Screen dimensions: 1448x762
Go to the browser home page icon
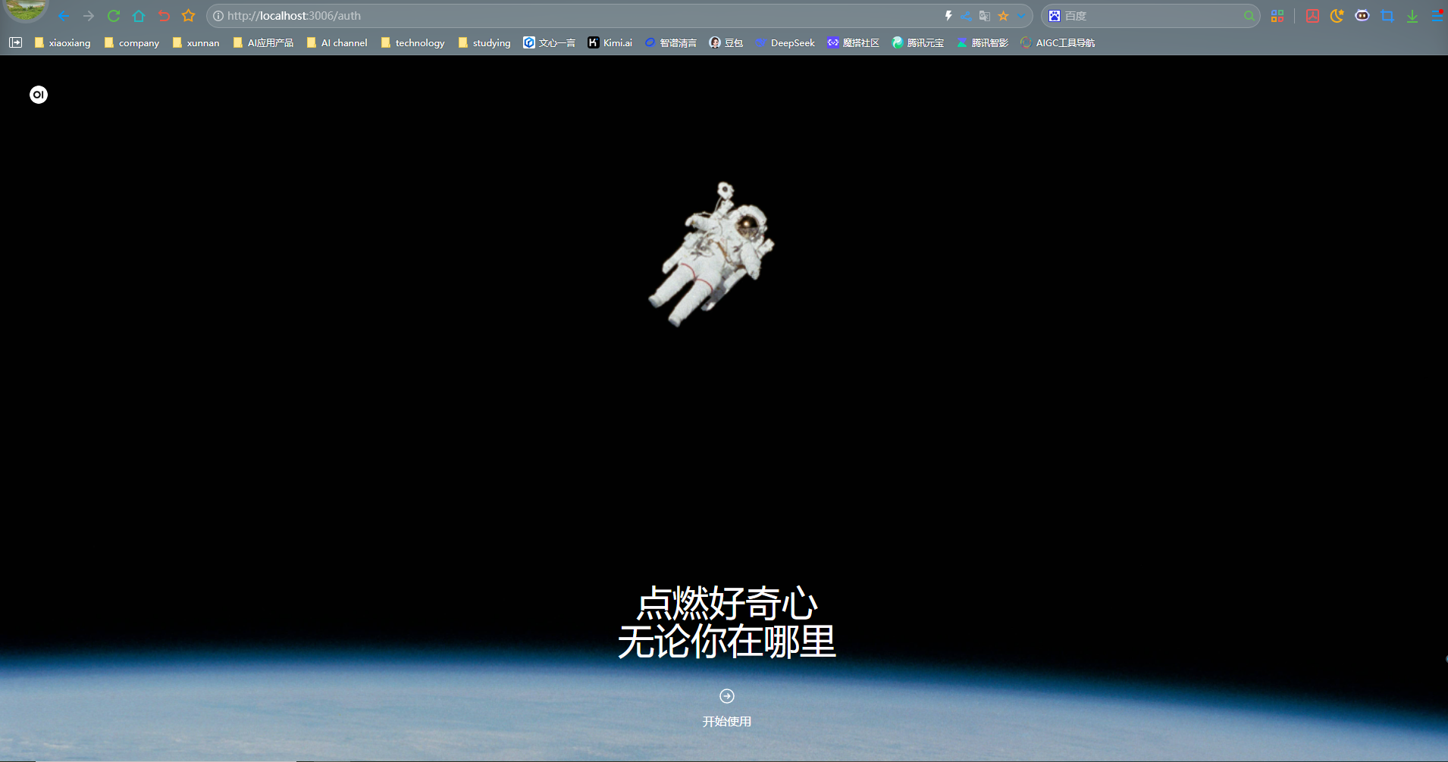coord(139,16)
